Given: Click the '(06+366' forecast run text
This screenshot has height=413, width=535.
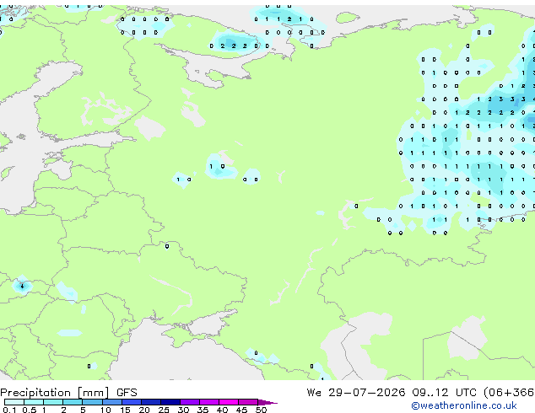Looking at the screenshot, I should click(509, 393).
